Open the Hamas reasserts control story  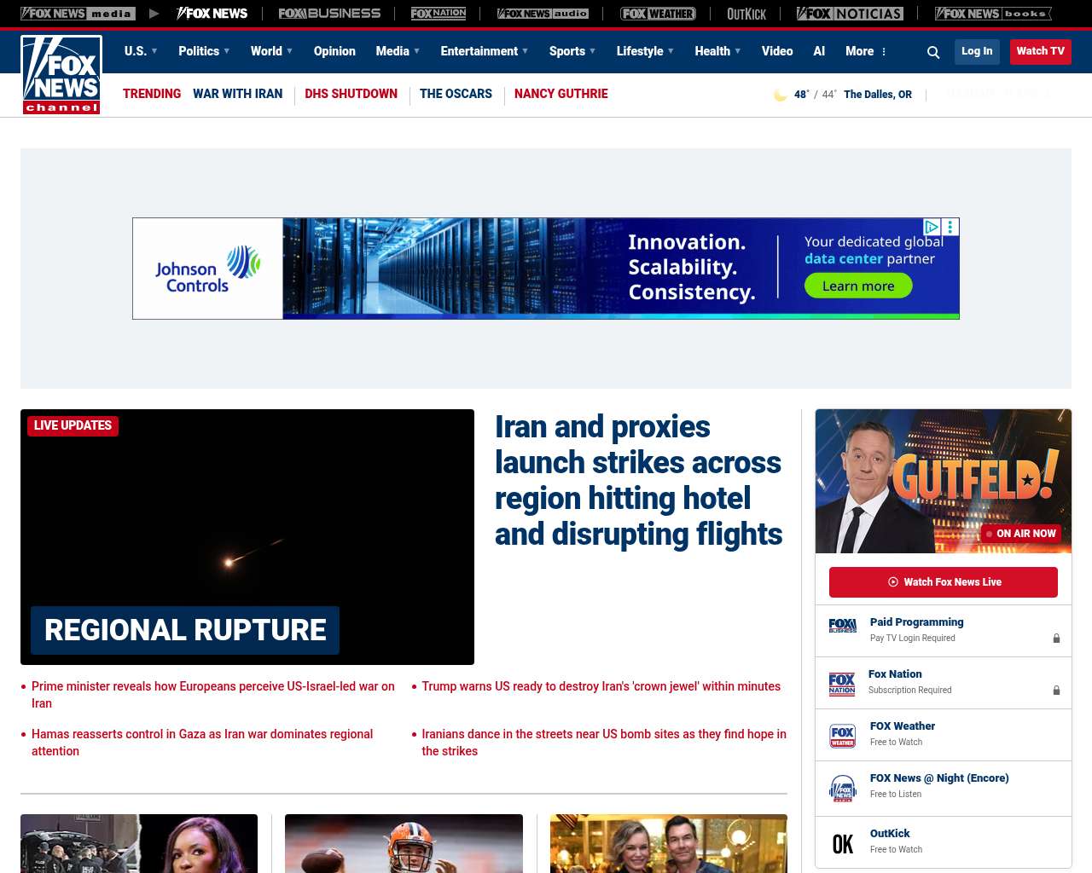(x=202, y=743)
